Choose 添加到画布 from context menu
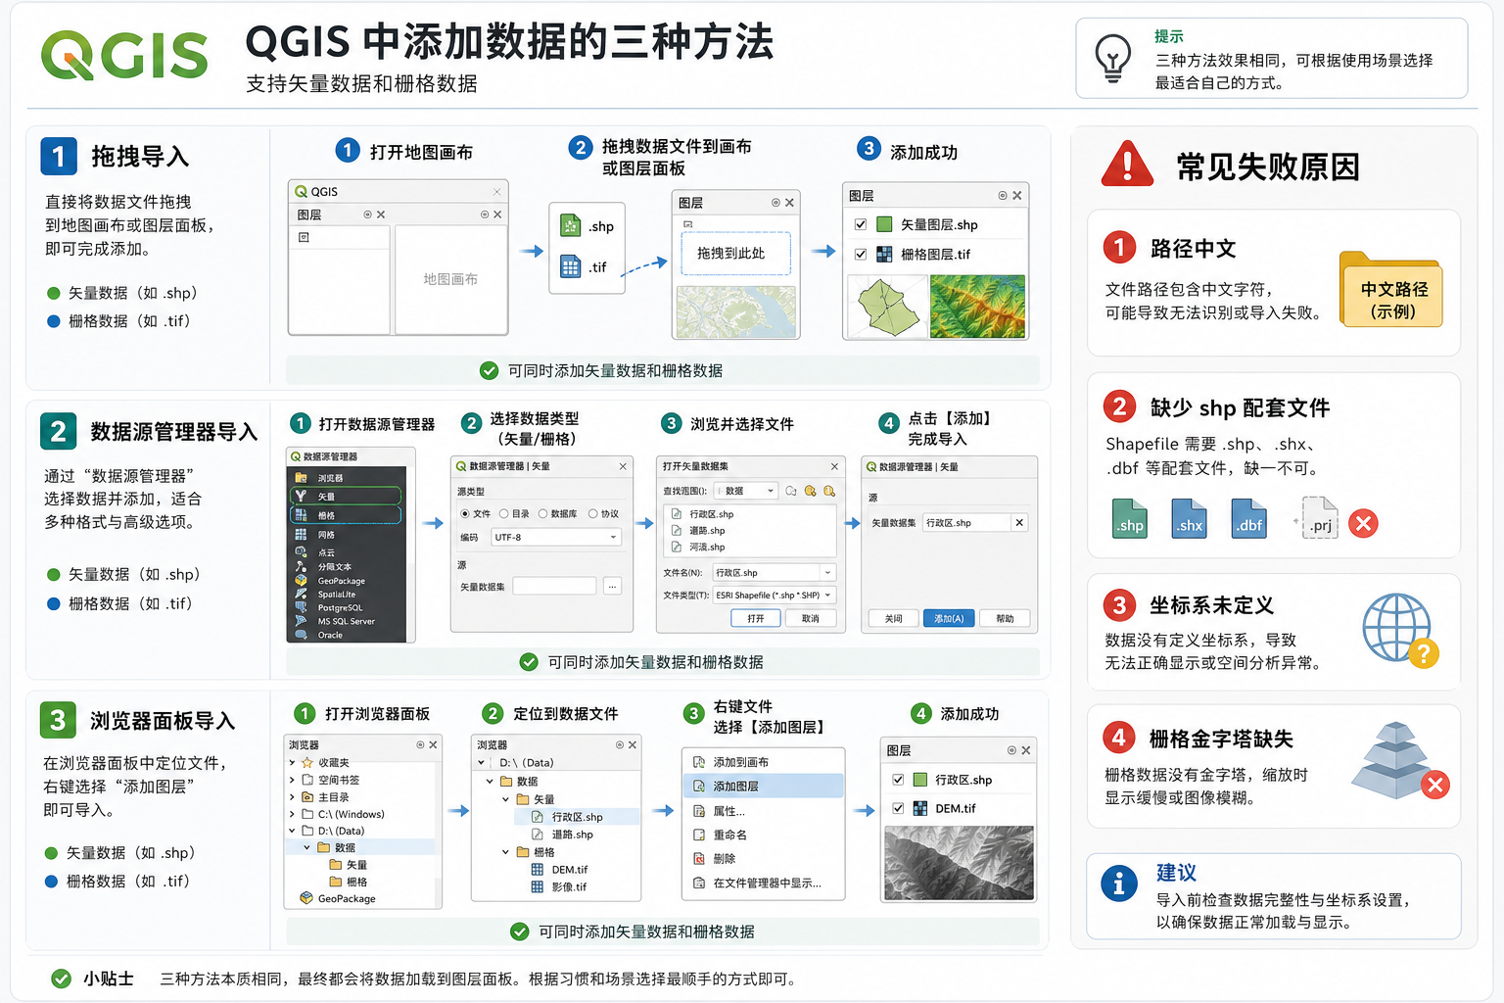The width and height of the screenshot is (1504, 1003). click(763, 762)
